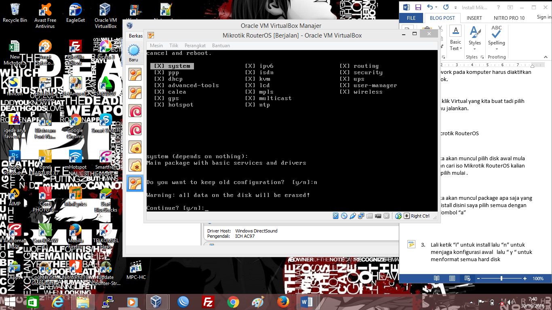The width and height of the screenshot is (552, 310).
Task: Click the Word zoom in plus button
Action: [525, 279]
